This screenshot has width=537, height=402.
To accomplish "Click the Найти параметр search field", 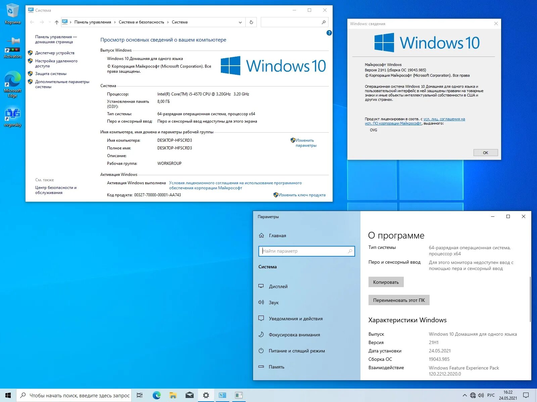I will point(306,251).
